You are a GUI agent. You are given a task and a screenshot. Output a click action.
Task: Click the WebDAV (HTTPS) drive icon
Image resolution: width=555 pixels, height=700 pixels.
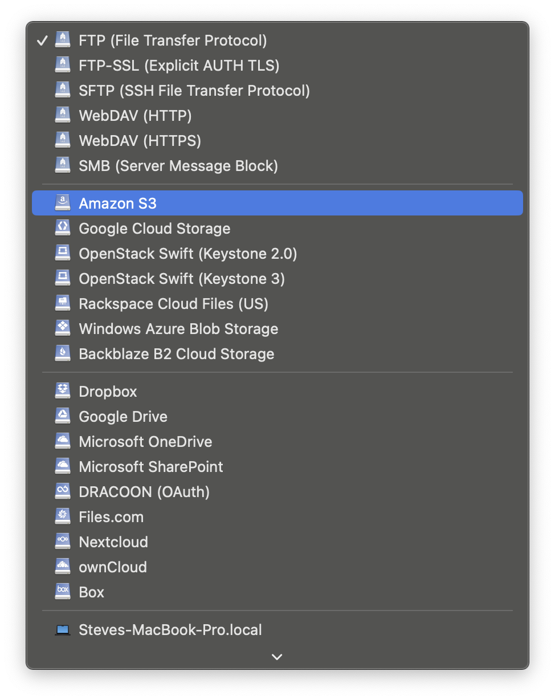[63, 140]
